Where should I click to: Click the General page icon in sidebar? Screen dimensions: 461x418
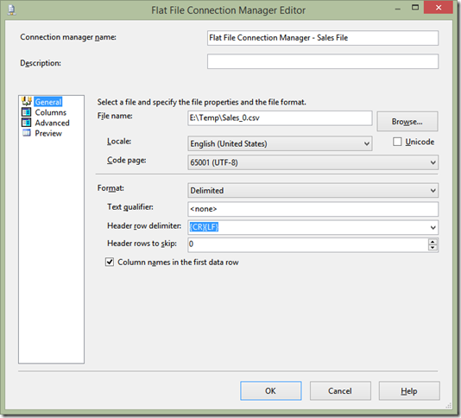[x=27, y=101]
